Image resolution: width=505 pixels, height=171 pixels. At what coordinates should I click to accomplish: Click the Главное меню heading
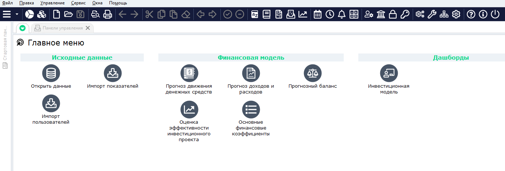click(56, 43)
